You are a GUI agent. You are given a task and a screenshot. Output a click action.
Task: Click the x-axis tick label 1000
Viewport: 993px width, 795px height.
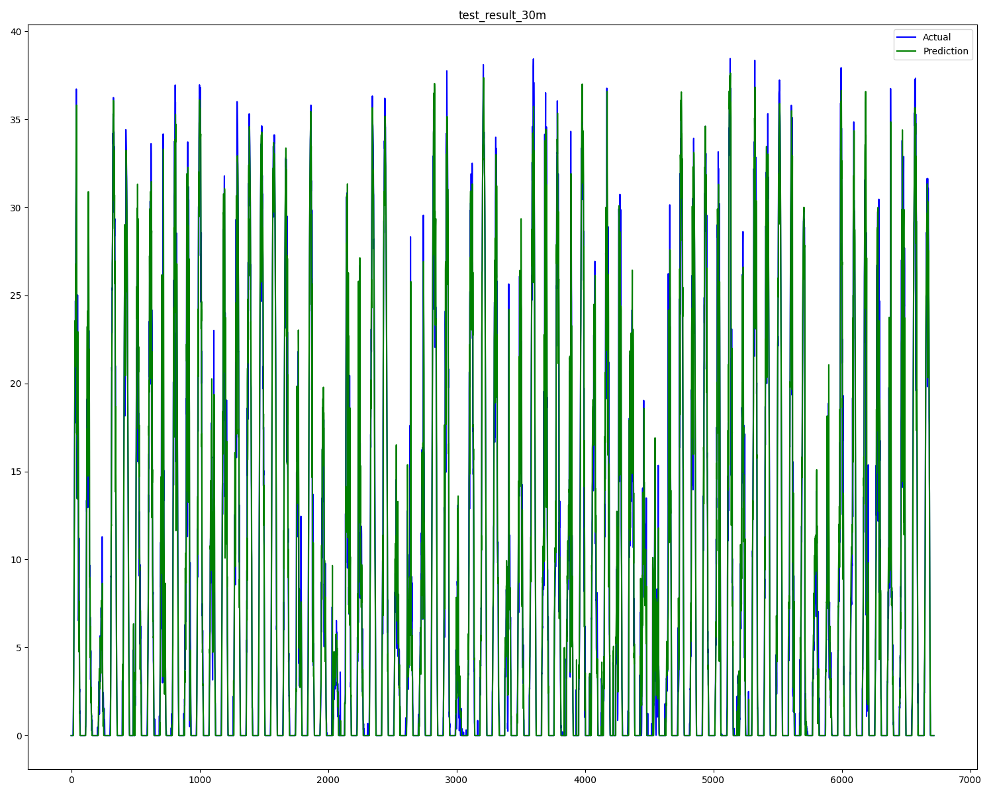coord(199,780)
